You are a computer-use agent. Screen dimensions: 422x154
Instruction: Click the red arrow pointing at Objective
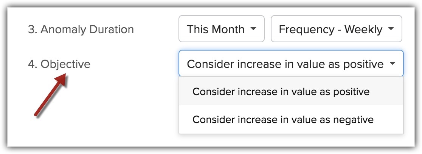[51, 94]
